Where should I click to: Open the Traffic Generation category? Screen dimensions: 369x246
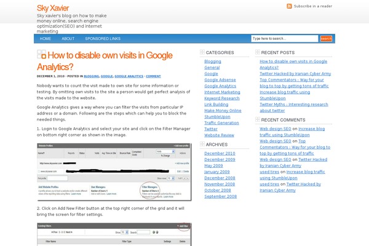tap(221, 123)
